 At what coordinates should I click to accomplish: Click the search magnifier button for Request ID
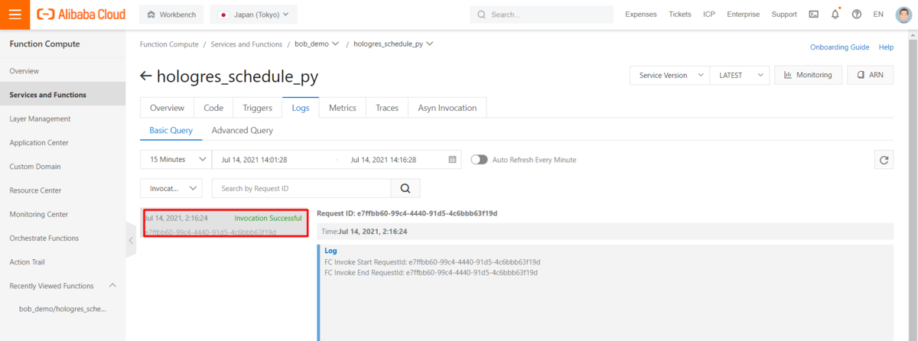[x=405, y=188]
